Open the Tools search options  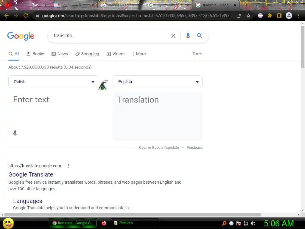(197, 54)
